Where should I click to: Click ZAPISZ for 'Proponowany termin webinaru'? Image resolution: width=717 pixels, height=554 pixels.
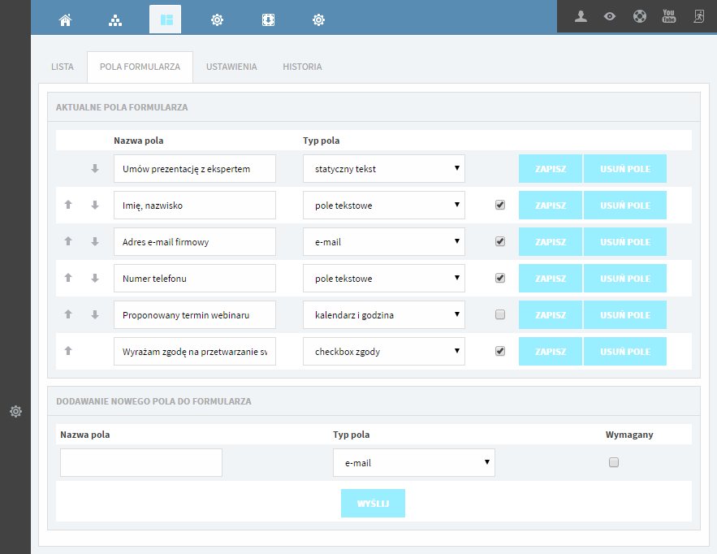(550, 314)
